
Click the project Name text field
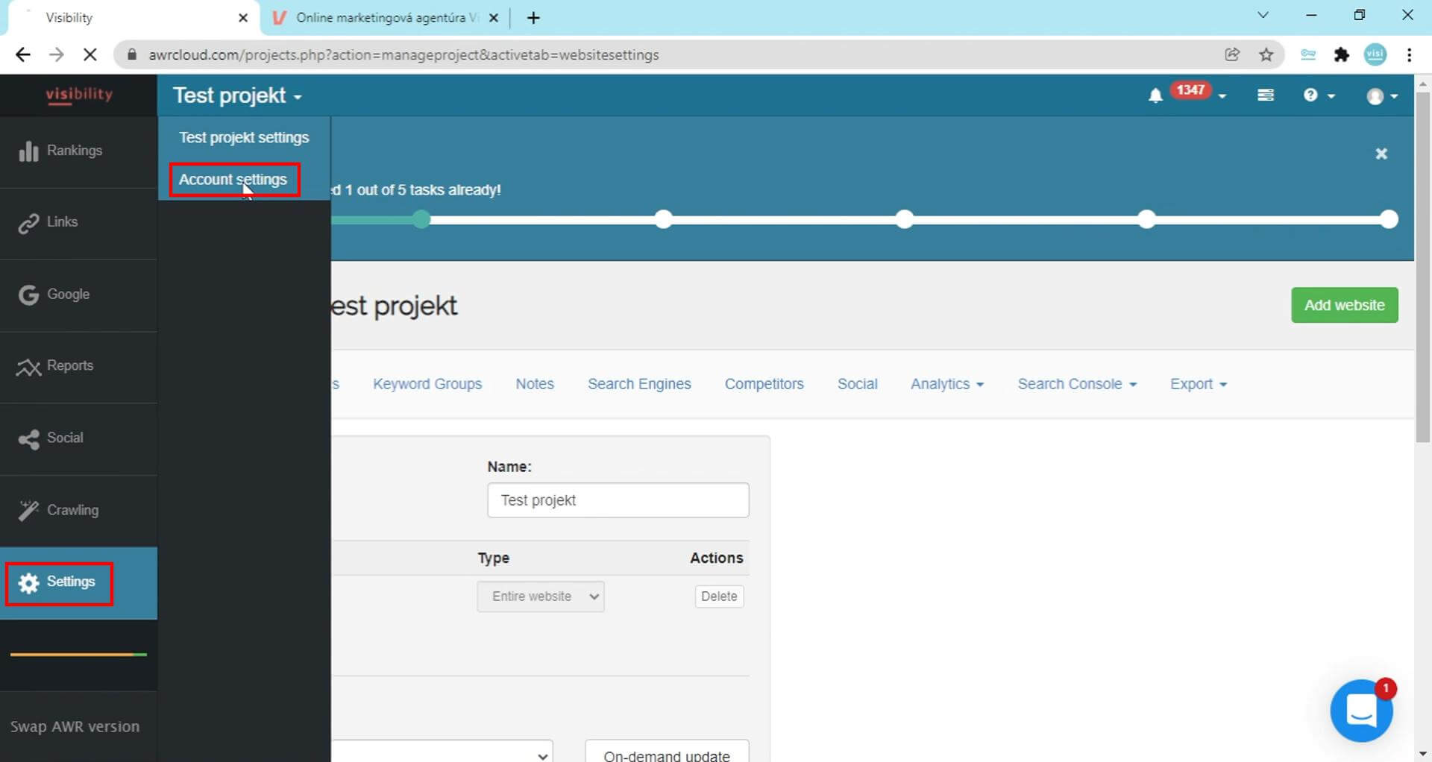pyautogui.click(x=618, y=500)
